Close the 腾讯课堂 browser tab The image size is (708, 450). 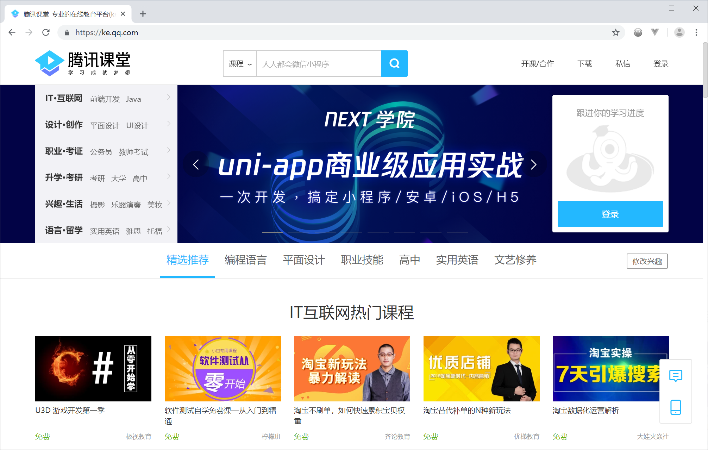(123, 14)
